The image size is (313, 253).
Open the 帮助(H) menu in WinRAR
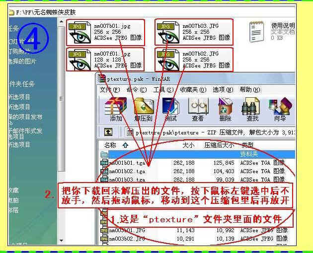point(250,90)
